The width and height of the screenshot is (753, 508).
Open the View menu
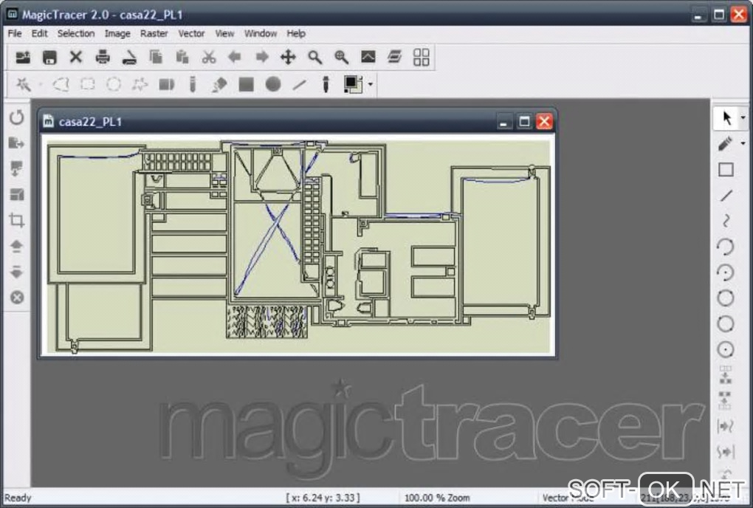[224, 33]
